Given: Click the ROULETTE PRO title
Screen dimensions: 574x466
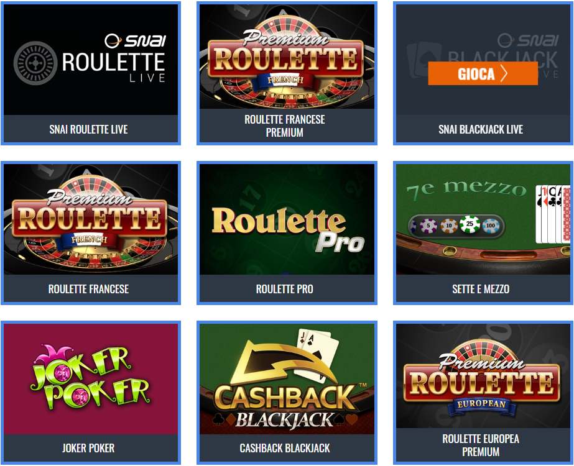Looking at the screenshot, I should click(285, 289).
